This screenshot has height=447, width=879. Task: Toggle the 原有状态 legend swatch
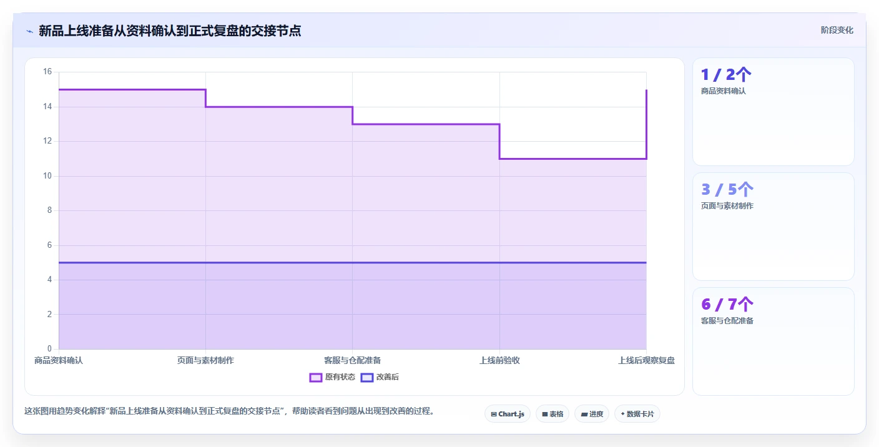[316, 377]
